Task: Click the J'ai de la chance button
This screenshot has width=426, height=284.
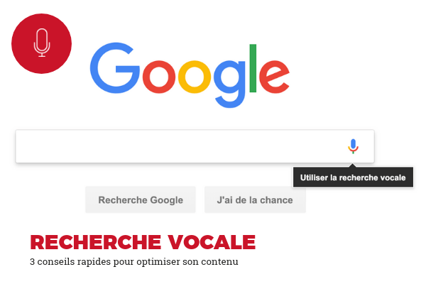Action: (255, 200)
